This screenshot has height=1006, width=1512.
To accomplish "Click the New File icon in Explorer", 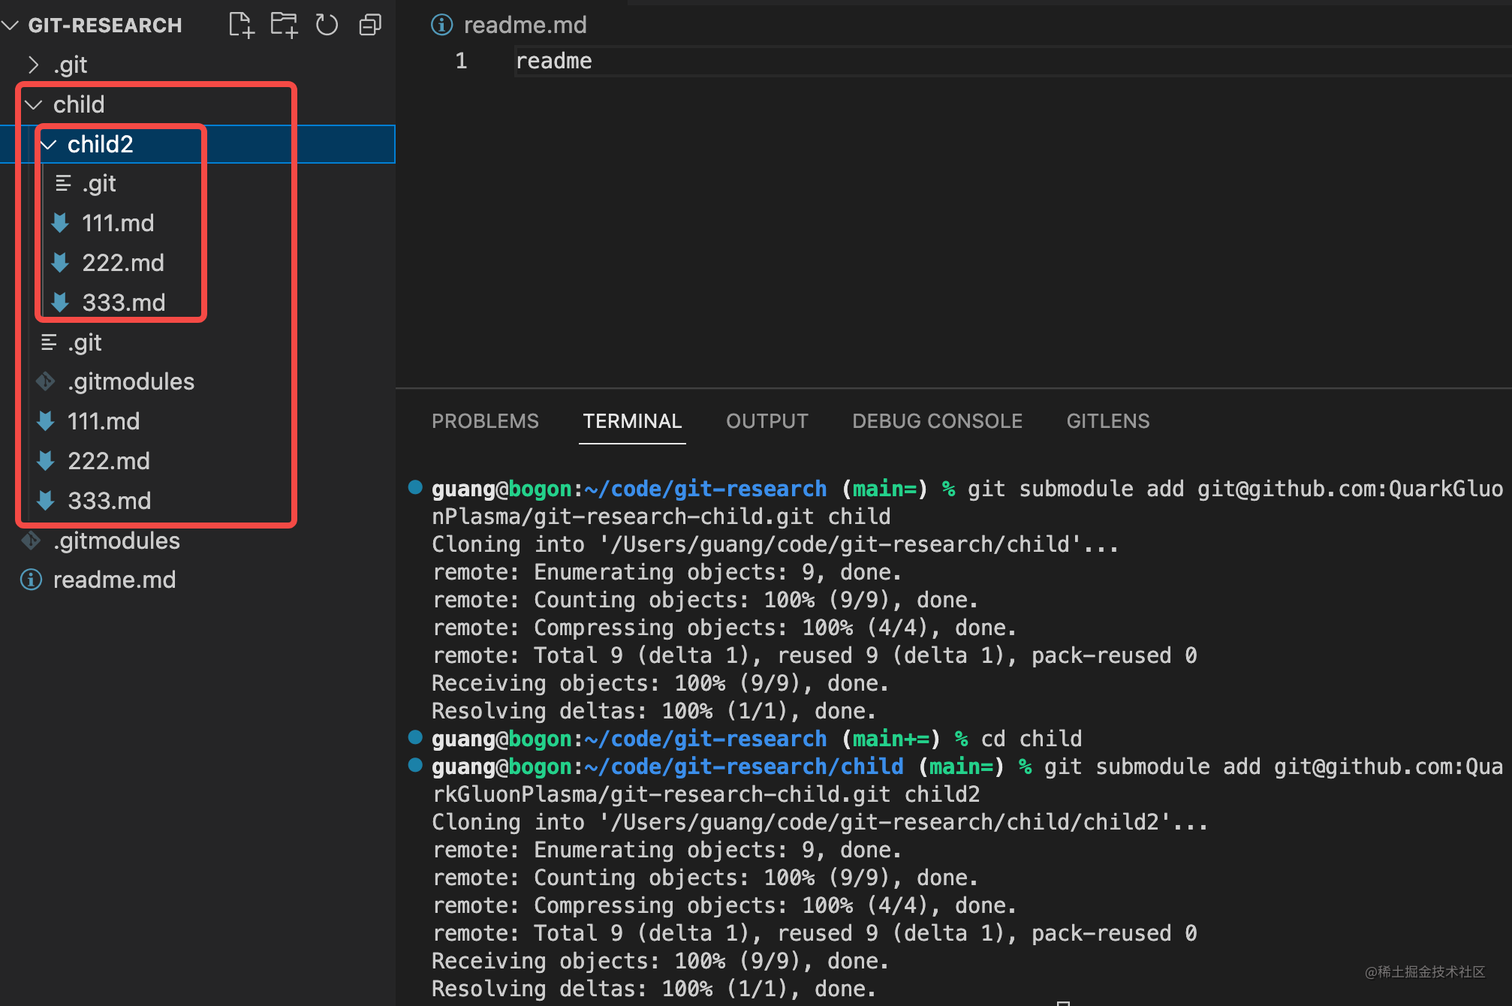I will (x=240, y=23).
